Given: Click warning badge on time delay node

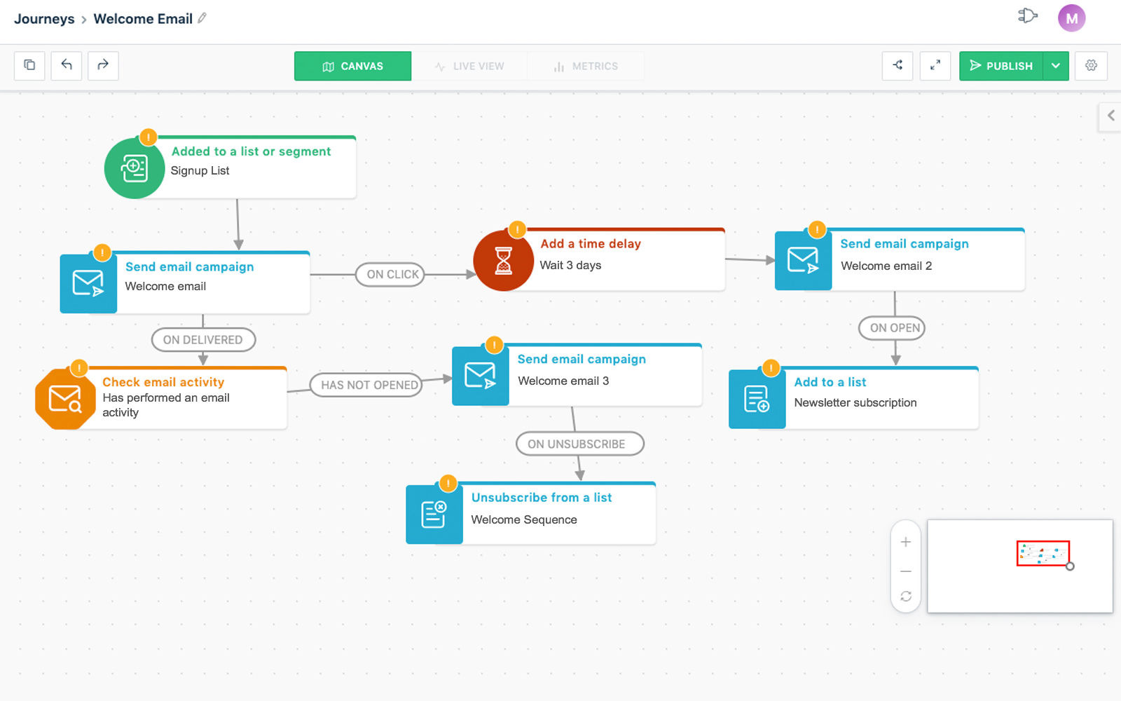Looking at the screenshot, I should point(517,229).
